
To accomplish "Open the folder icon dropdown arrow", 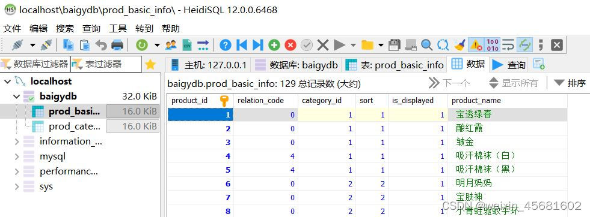I will coord(381,46).
